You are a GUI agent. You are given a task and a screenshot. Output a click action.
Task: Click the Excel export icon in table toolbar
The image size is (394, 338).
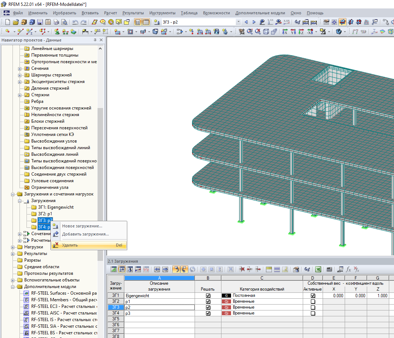[x=318, y=270]
